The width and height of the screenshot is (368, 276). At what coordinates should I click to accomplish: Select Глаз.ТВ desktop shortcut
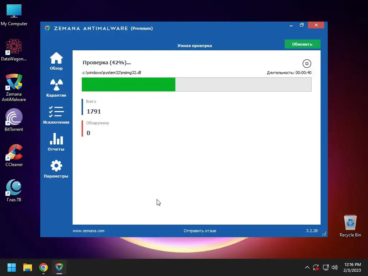pos(14,190)
